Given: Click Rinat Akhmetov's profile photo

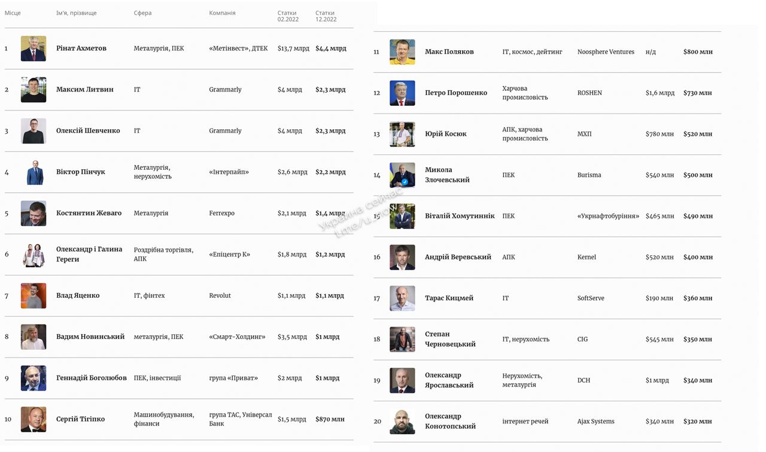Looking at the screenshot, I should point(34,48).
